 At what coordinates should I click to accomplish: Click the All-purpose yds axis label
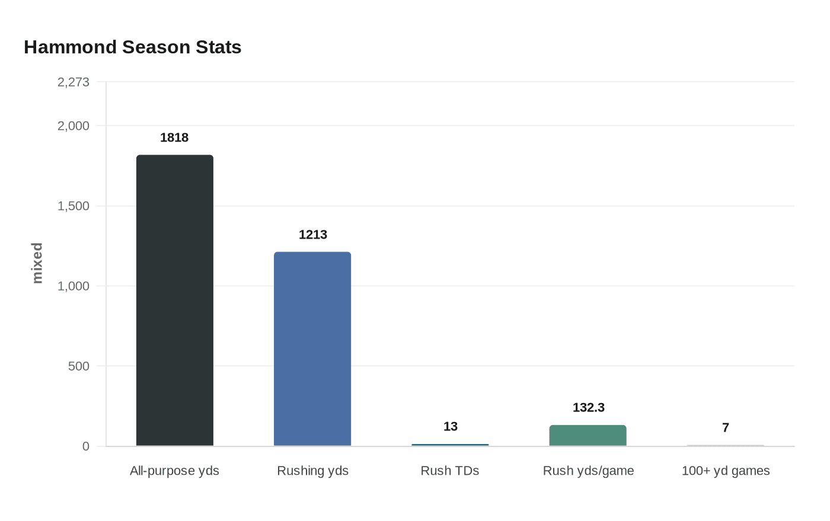[174, 471]
